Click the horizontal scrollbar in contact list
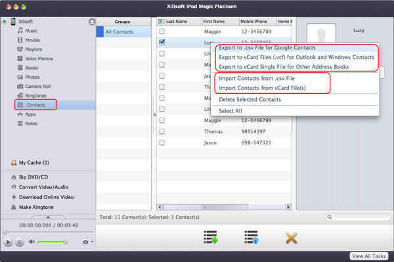This screenshot has width=394, height=262. coord(206,207)
